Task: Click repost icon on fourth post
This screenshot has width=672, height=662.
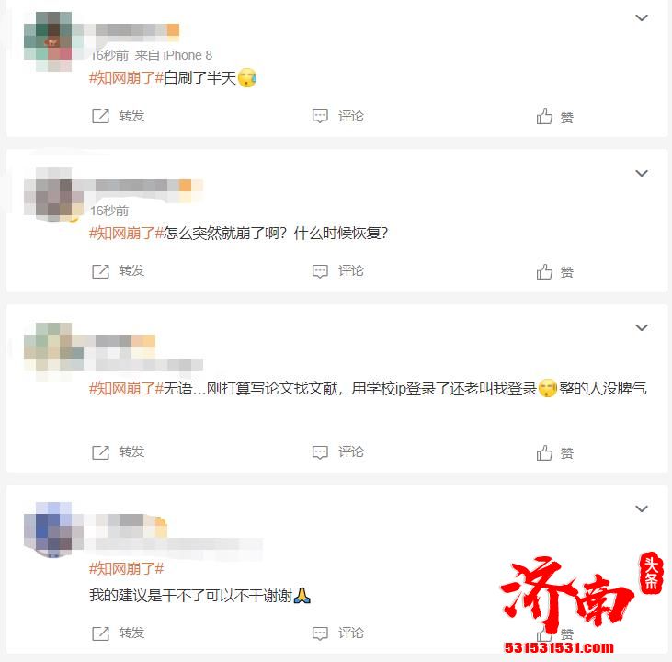Action: point(101,633)
